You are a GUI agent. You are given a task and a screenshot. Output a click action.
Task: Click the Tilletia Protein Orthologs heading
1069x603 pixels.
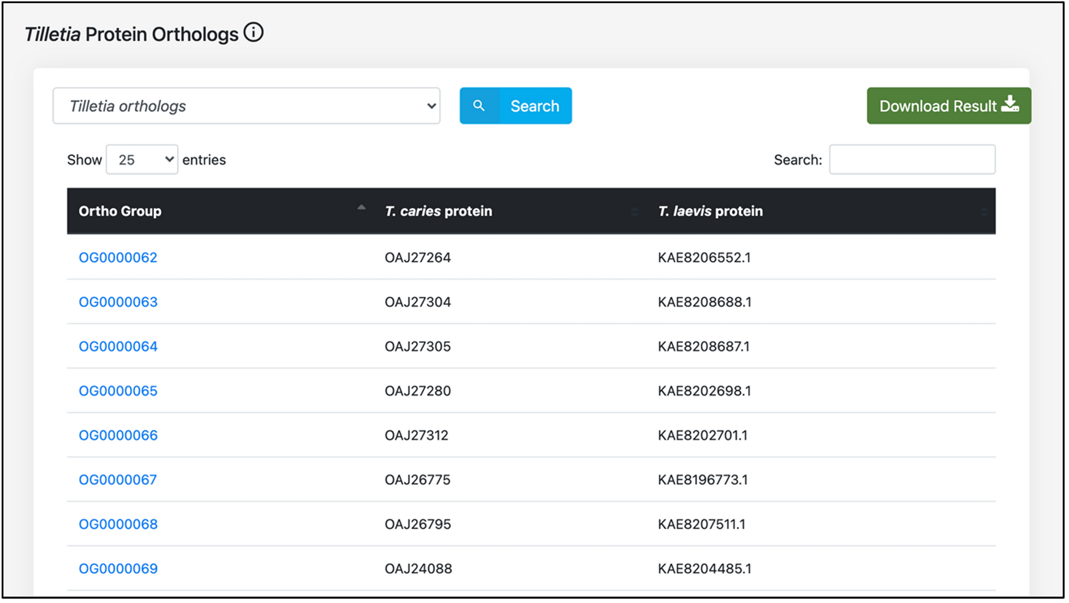[132, 34]
